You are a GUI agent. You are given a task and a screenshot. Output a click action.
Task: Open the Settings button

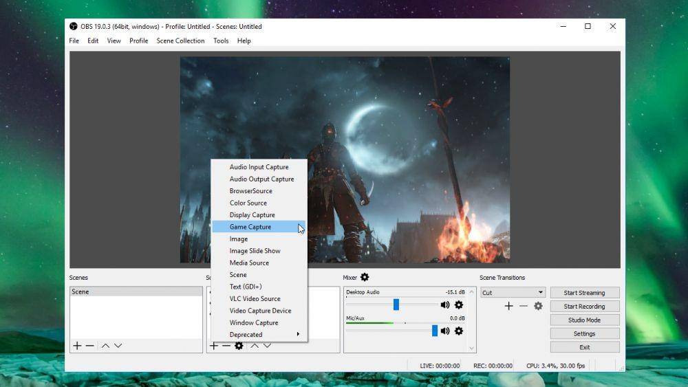pos(584,333)
